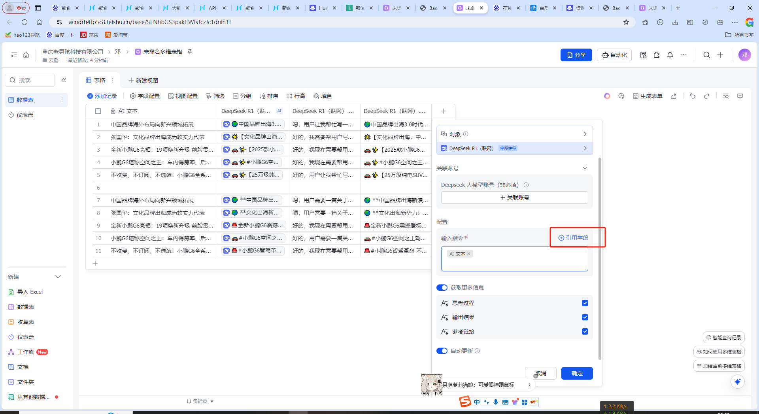Click the redo arrow icon

(x=707, y=96)
